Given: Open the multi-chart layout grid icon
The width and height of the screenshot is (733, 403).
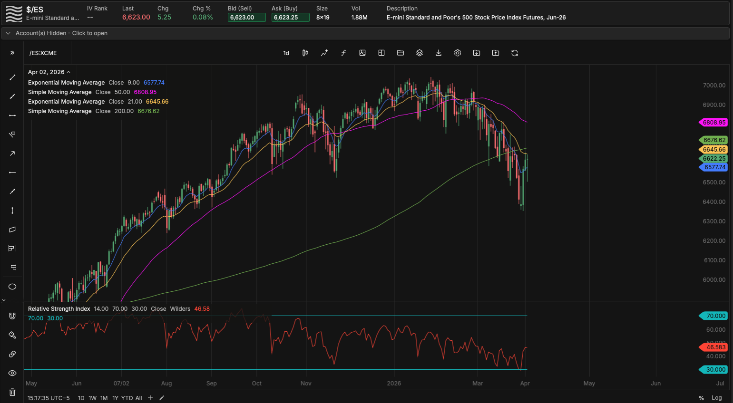Looking at the screenshot, I should pos(381,53).
